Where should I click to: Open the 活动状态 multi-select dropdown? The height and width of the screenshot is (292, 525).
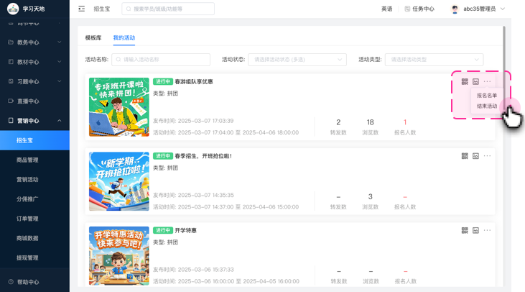(297, 60)
